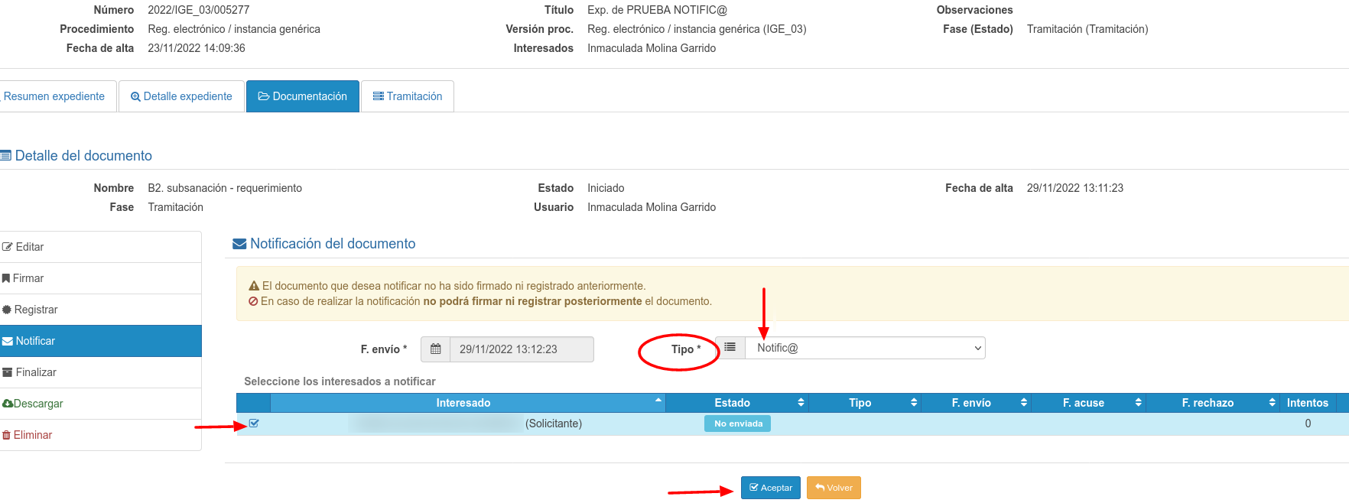Click the F. envío date input field

tap(521, 349)
